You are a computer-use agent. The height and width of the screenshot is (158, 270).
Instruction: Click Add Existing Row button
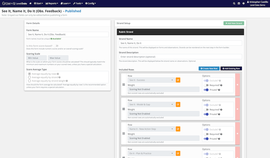coord(231,68)
